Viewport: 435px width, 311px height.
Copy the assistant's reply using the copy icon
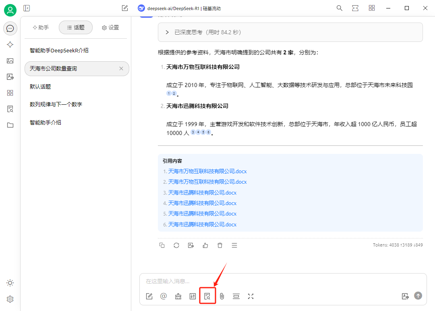pyautogui.click(x=162, y=245)
